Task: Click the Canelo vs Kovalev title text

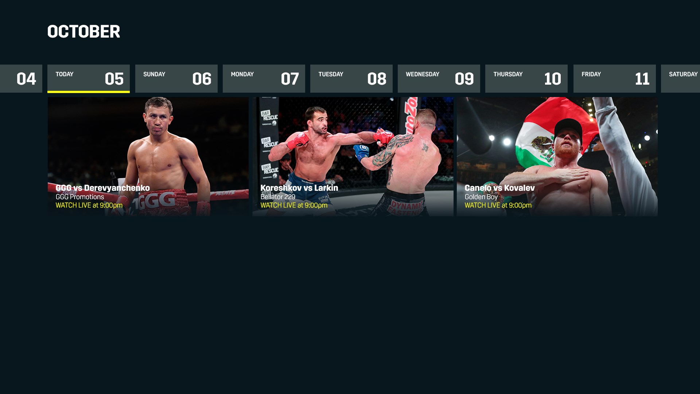Action: point(499,188)
